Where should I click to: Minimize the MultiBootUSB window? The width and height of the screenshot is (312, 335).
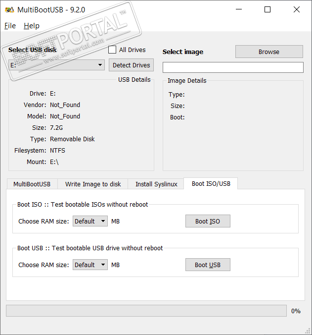click(x=239, y=9)
